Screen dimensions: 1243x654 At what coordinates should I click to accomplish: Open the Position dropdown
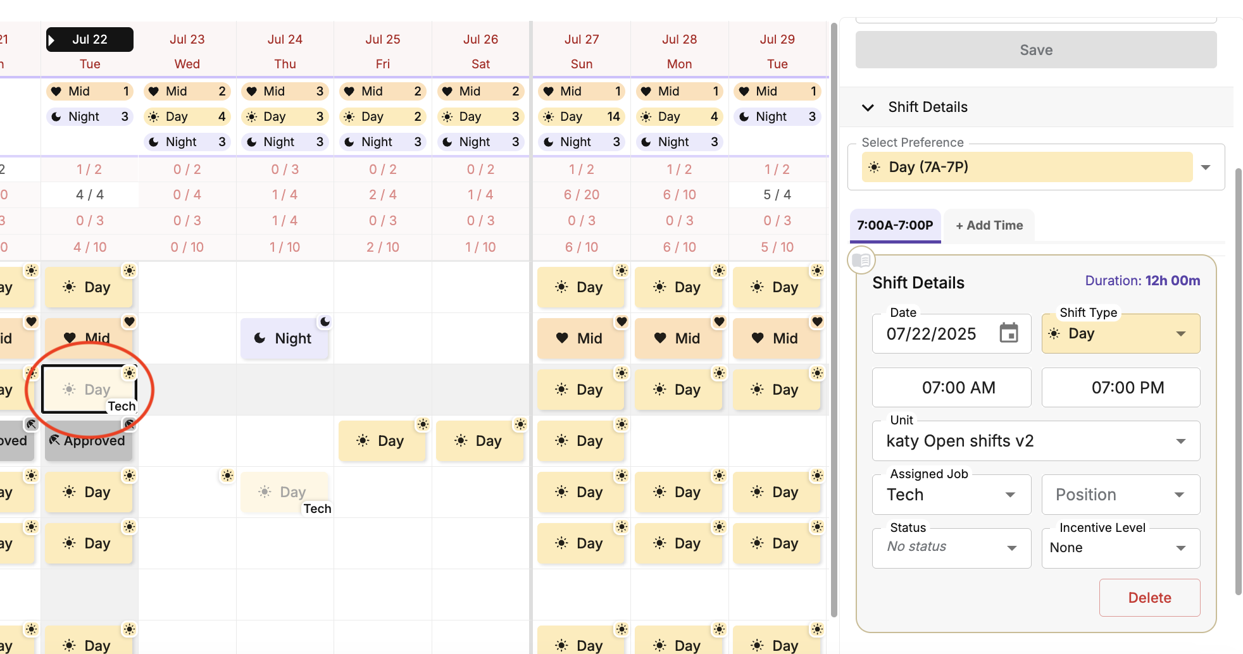pos(1120,495)
